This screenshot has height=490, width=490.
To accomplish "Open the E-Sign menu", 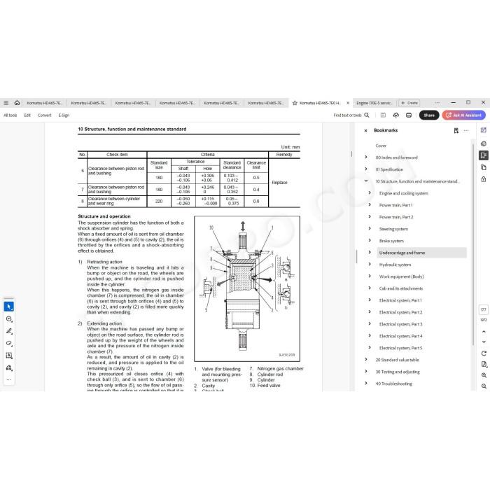I will coord(64,115).
